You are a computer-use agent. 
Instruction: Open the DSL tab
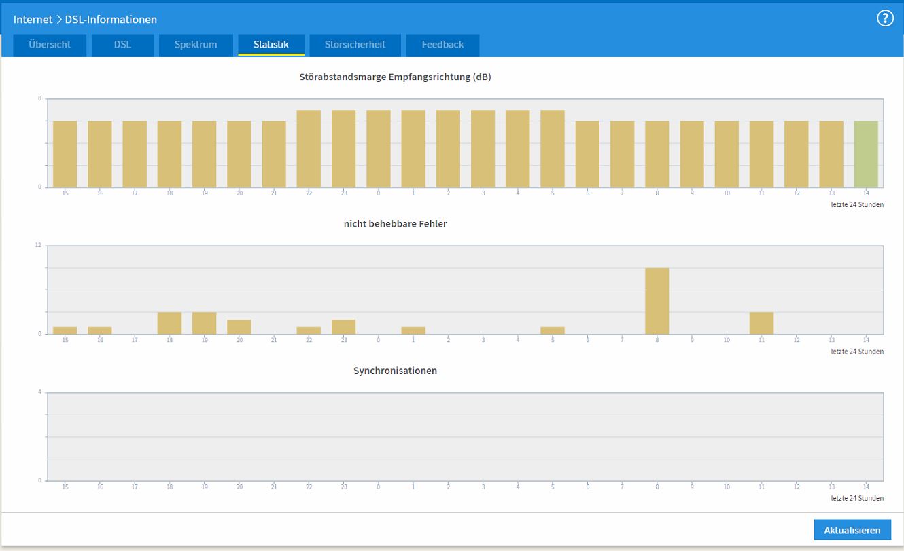(122, 45)
